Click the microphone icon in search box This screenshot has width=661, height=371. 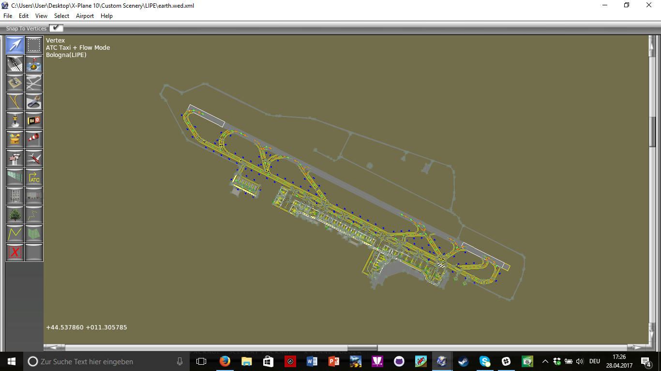180,361
